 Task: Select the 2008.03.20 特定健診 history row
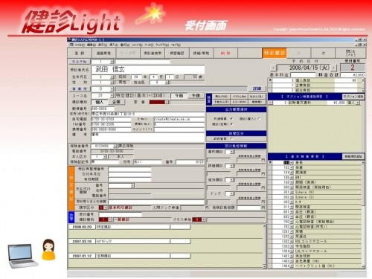(130, 227)
